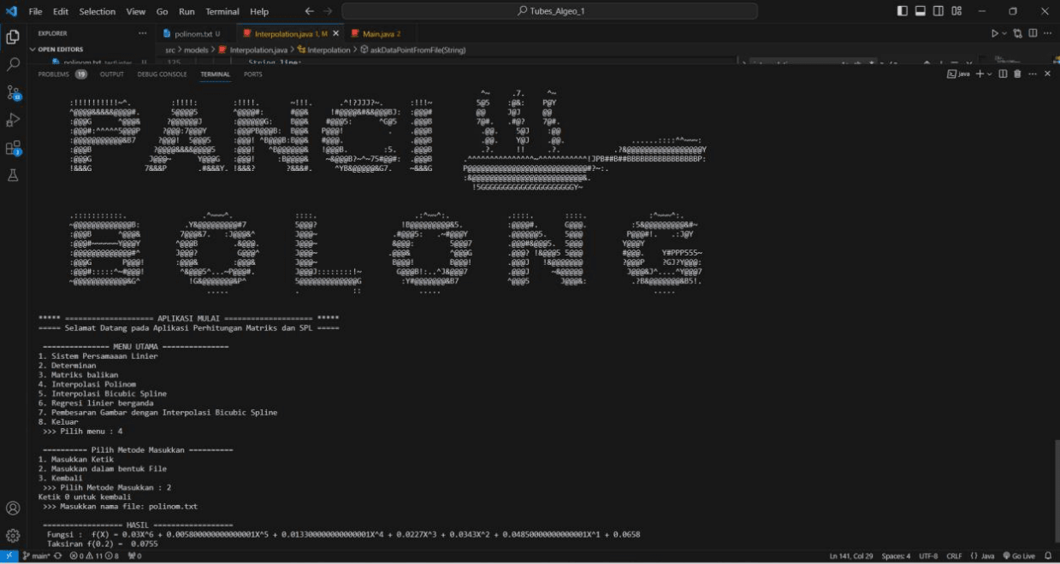Change indentation via Spaces: 4
Viewport: 1060px width, 564px height.
click(x=896, y=556)
